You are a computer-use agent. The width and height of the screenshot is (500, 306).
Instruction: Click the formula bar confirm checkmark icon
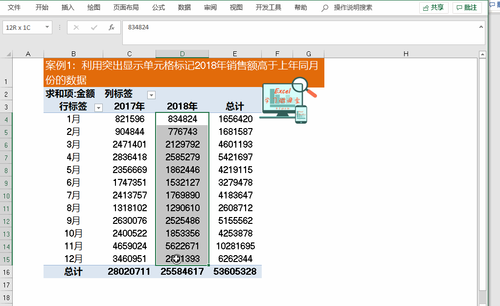94,27
